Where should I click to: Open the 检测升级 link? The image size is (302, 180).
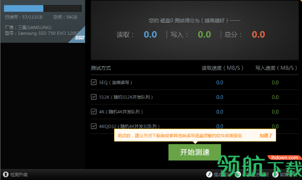coord(19,175)
